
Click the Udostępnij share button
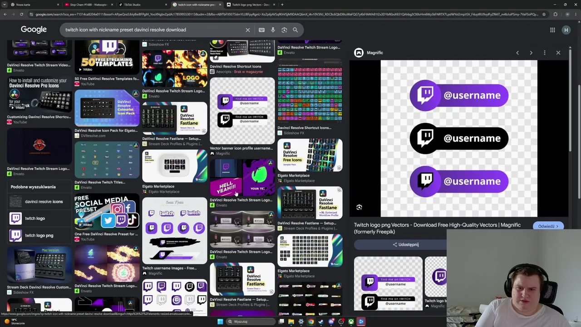pos(406,244)
